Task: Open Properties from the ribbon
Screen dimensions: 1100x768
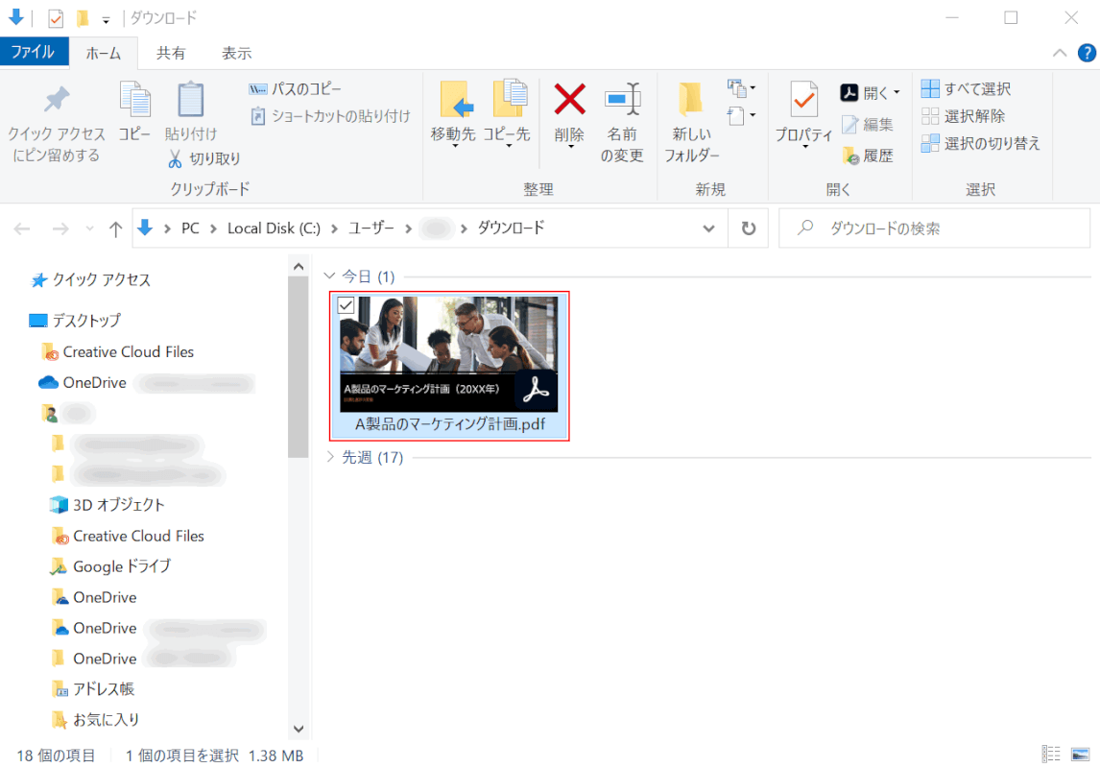Action: point(803,100)
